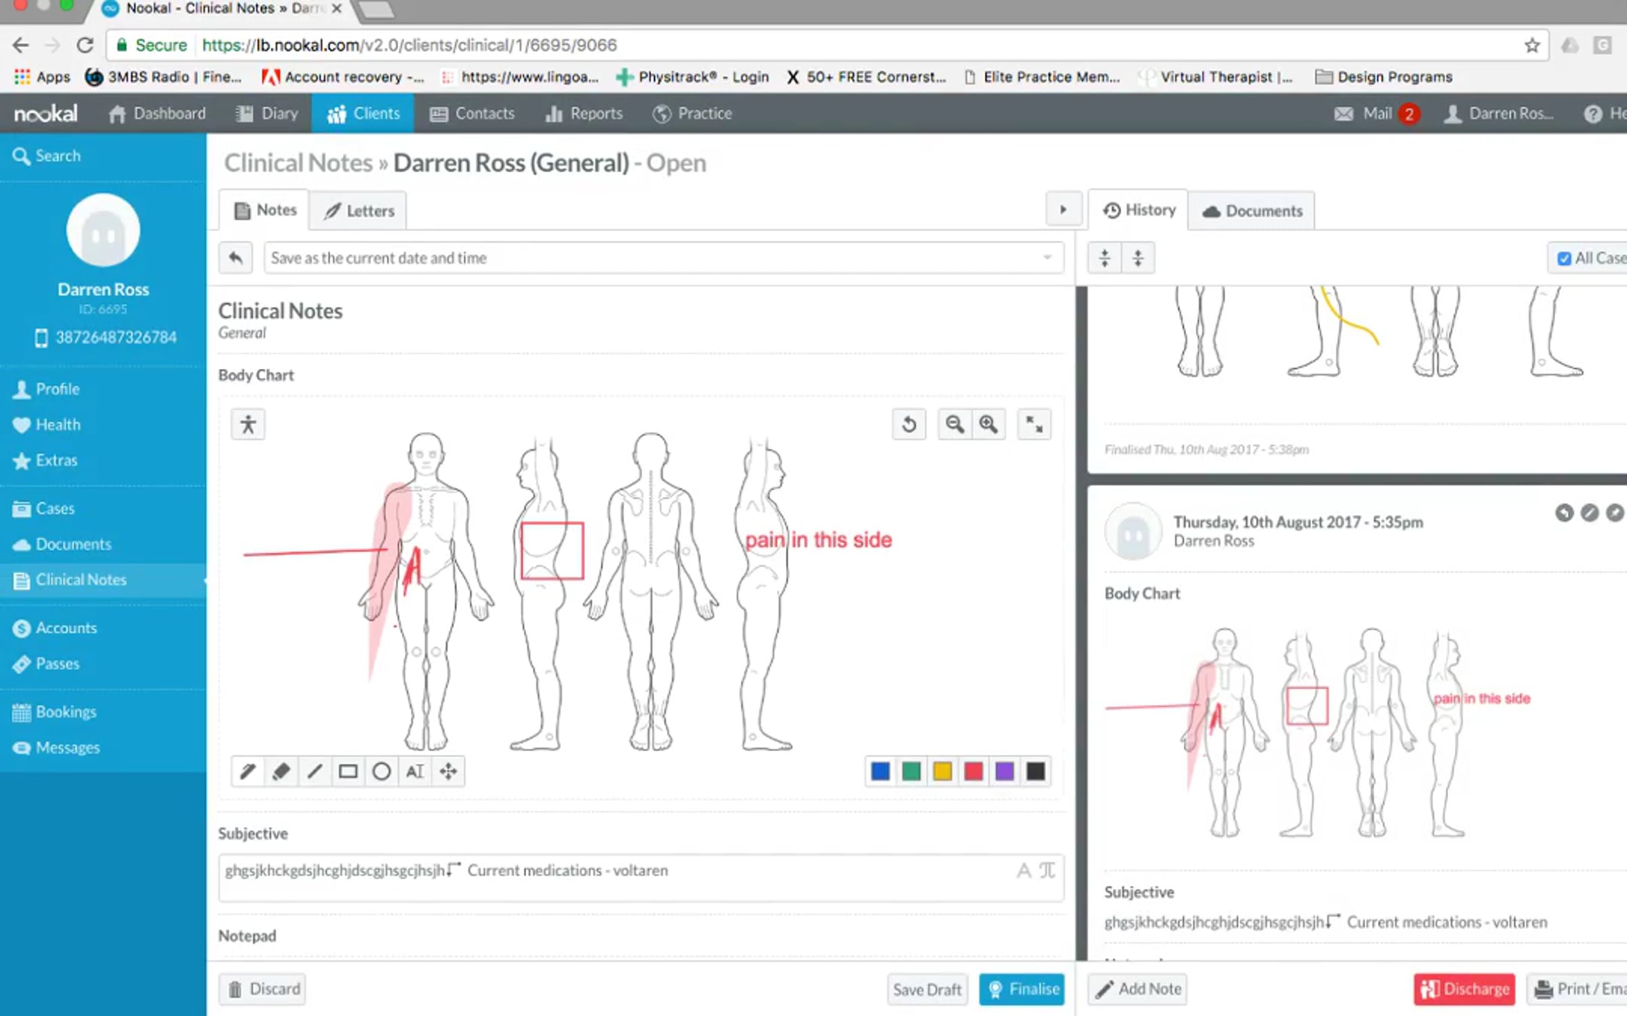Collapse all history notes icon
This screenshot has width=1627, height=1016.
1104,258
